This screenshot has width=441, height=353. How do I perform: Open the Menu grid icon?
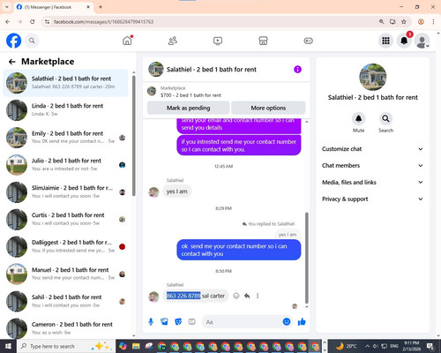(385, 41)
